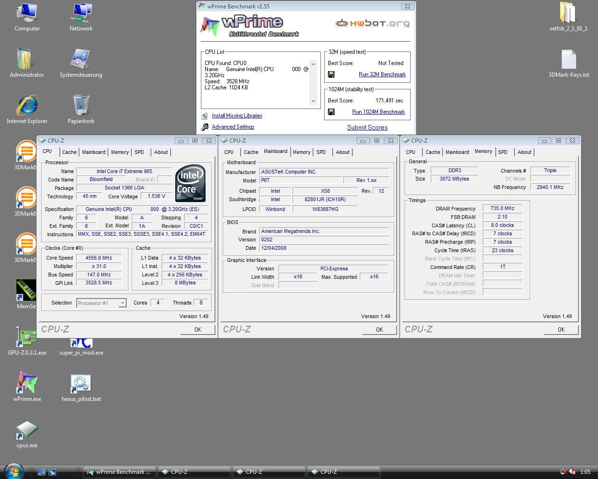Select the super_pi_mod.exe desktop icon
Screen dimensions: 598x479
pyautogui.click(x=81, y=346)
